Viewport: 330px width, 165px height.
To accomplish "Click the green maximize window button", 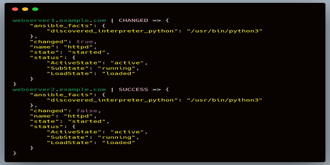I will click(x=35, y=9).
